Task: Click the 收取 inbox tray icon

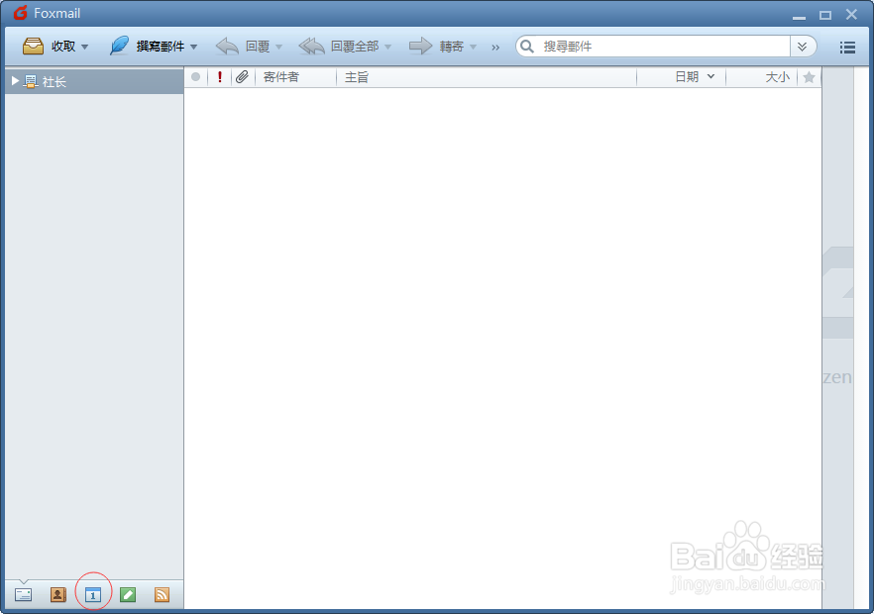Action: click(x=33, y=47)
